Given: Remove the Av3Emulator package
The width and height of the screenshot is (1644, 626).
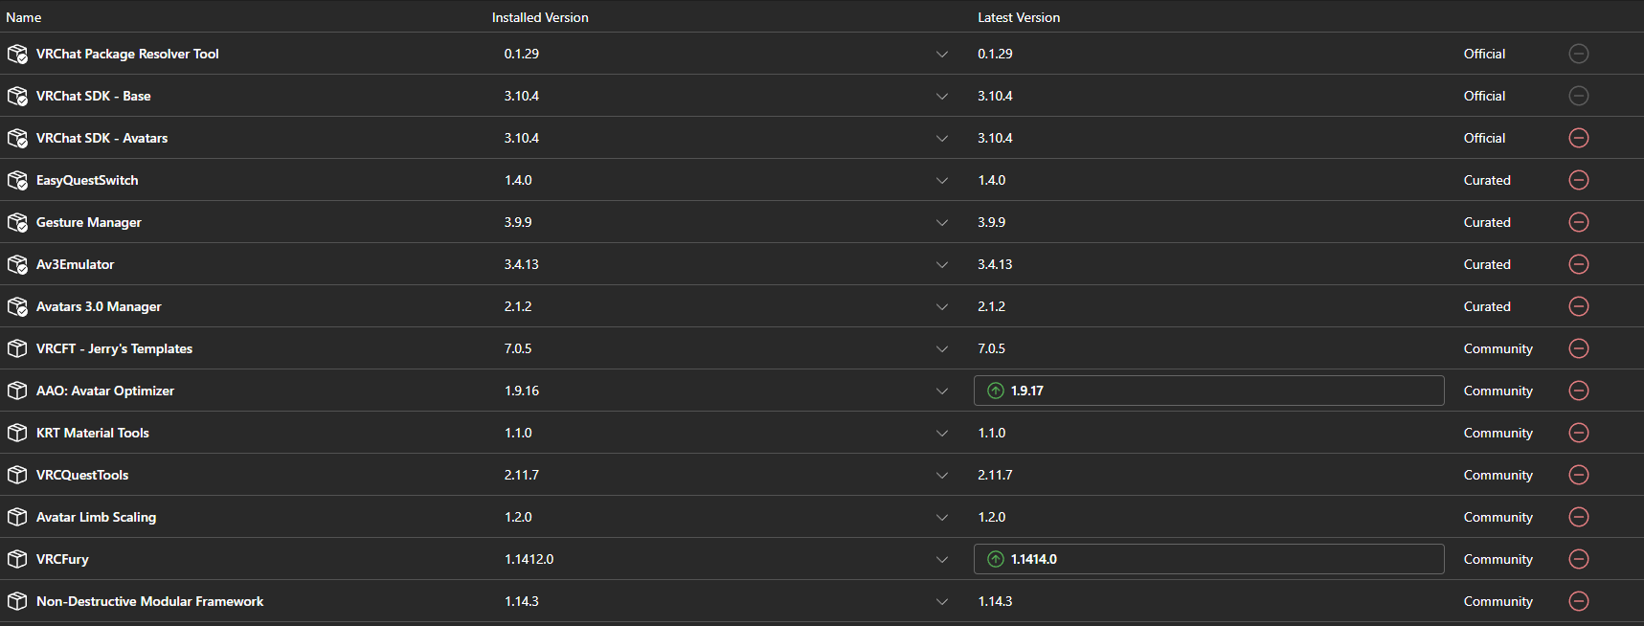Looking at the screenshot, I should [1579, 264].
